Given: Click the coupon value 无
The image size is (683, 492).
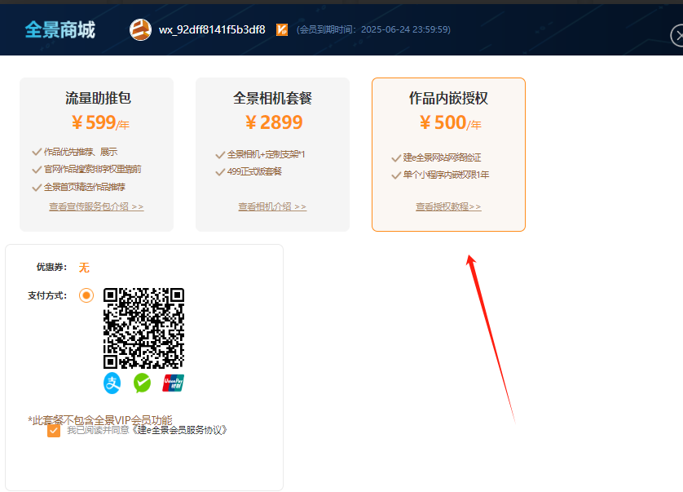Looking at the screenshot, I should (84, 268).
